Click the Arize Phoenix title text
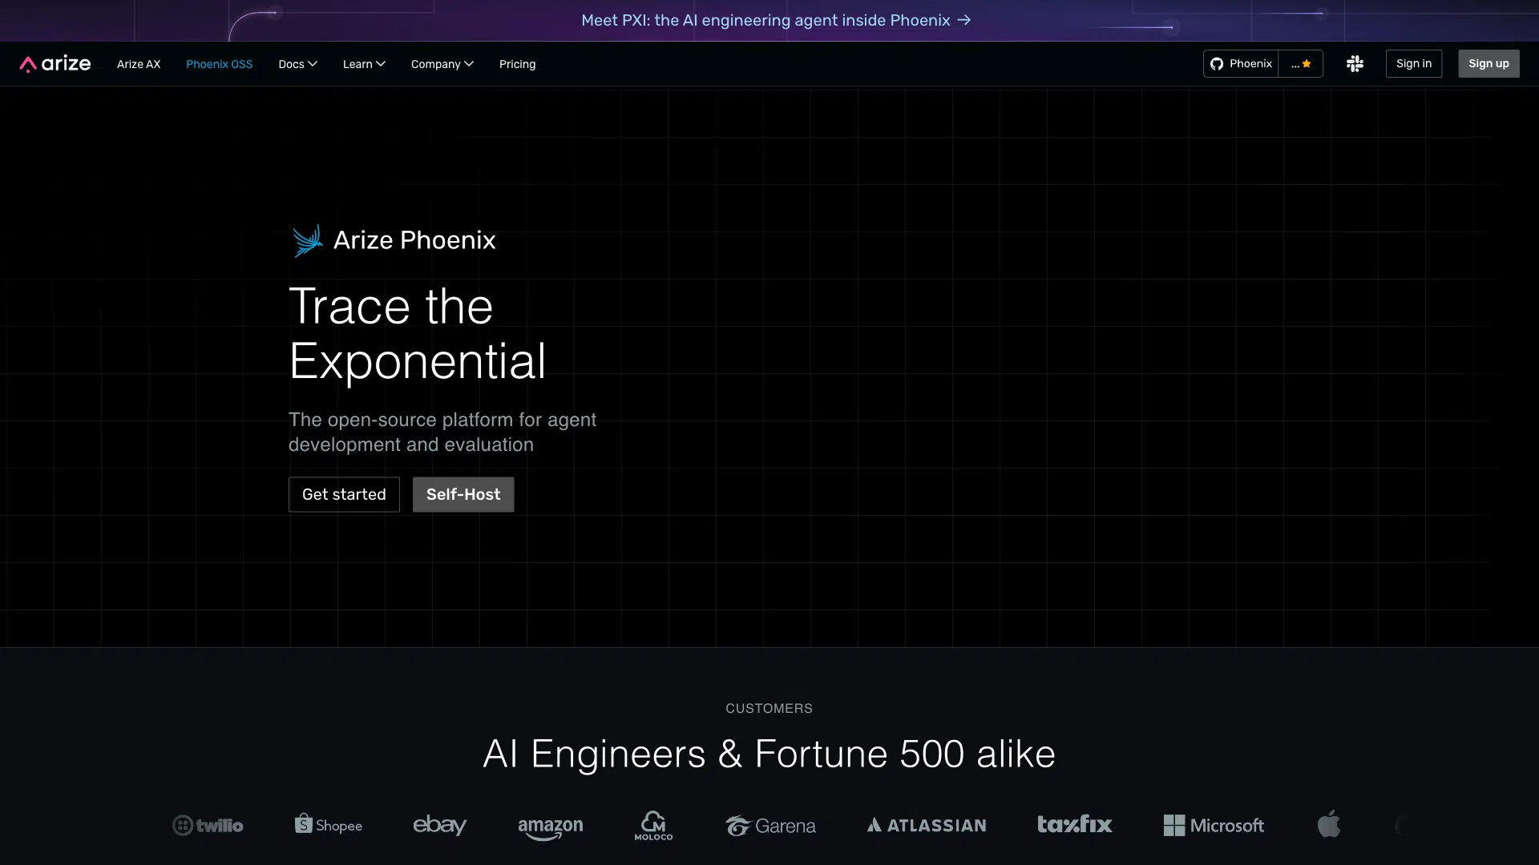The width and height of the screenshot is (1539, 865). (414, 240)
